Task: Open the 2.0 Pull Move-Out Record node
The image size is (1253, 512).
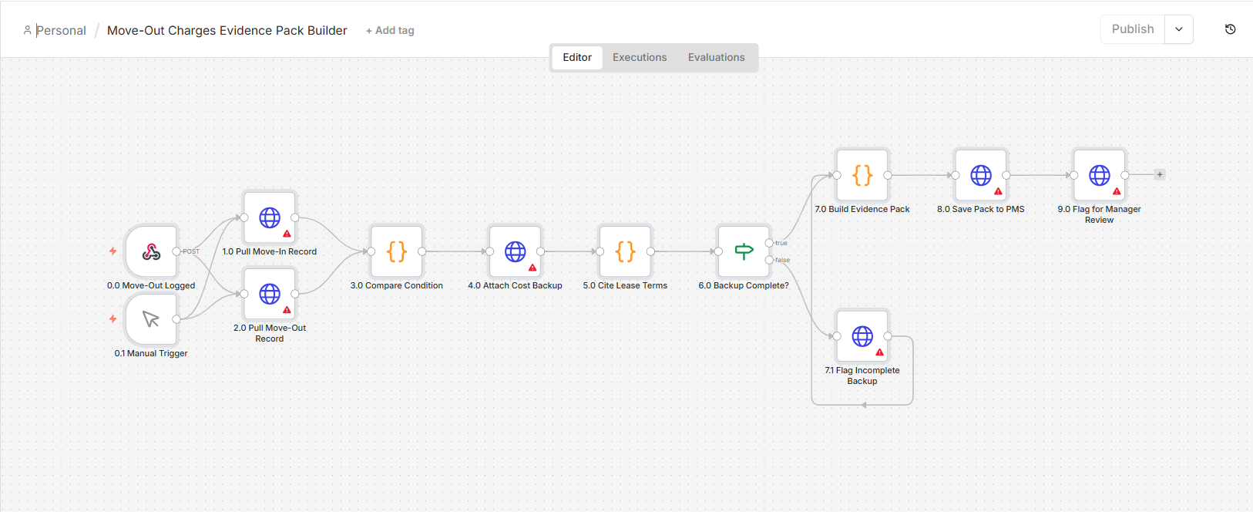Action: click(270, 294)
